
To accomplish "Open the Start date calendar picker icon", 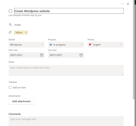I will click(x=42, y=55).
